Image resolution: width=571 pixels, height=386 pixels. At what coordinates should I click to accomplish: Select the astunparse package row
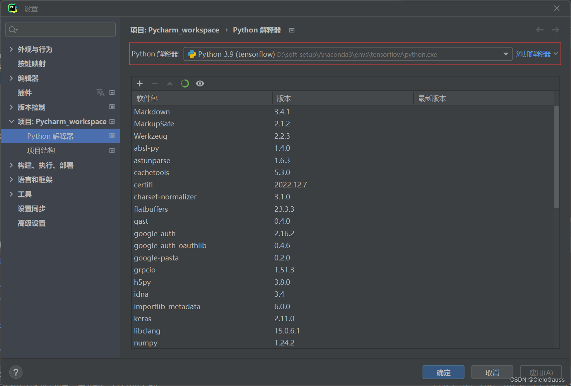tap(343, 160)
